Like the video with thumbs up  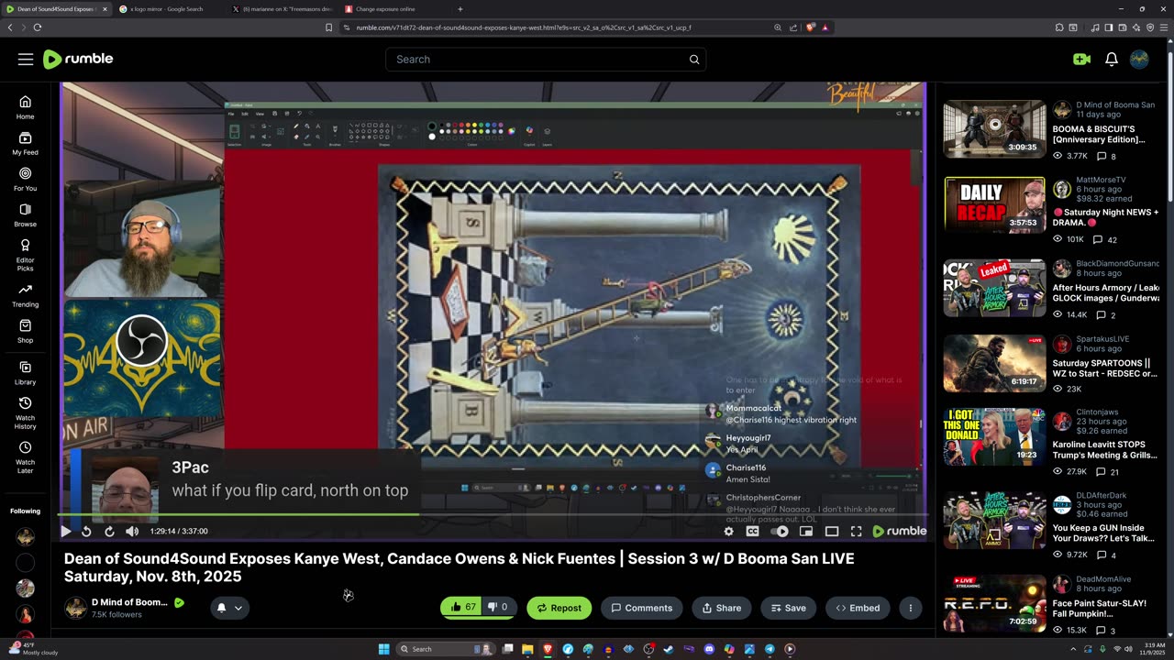[x=463, y=608]
